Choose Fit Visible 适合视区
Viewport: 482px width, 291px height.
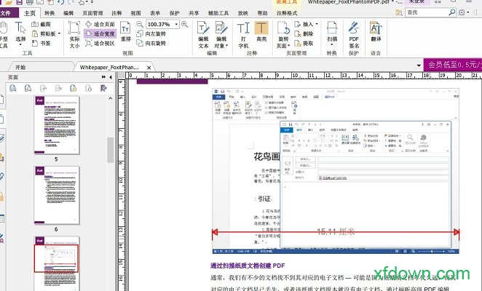[x=100, y=44]
